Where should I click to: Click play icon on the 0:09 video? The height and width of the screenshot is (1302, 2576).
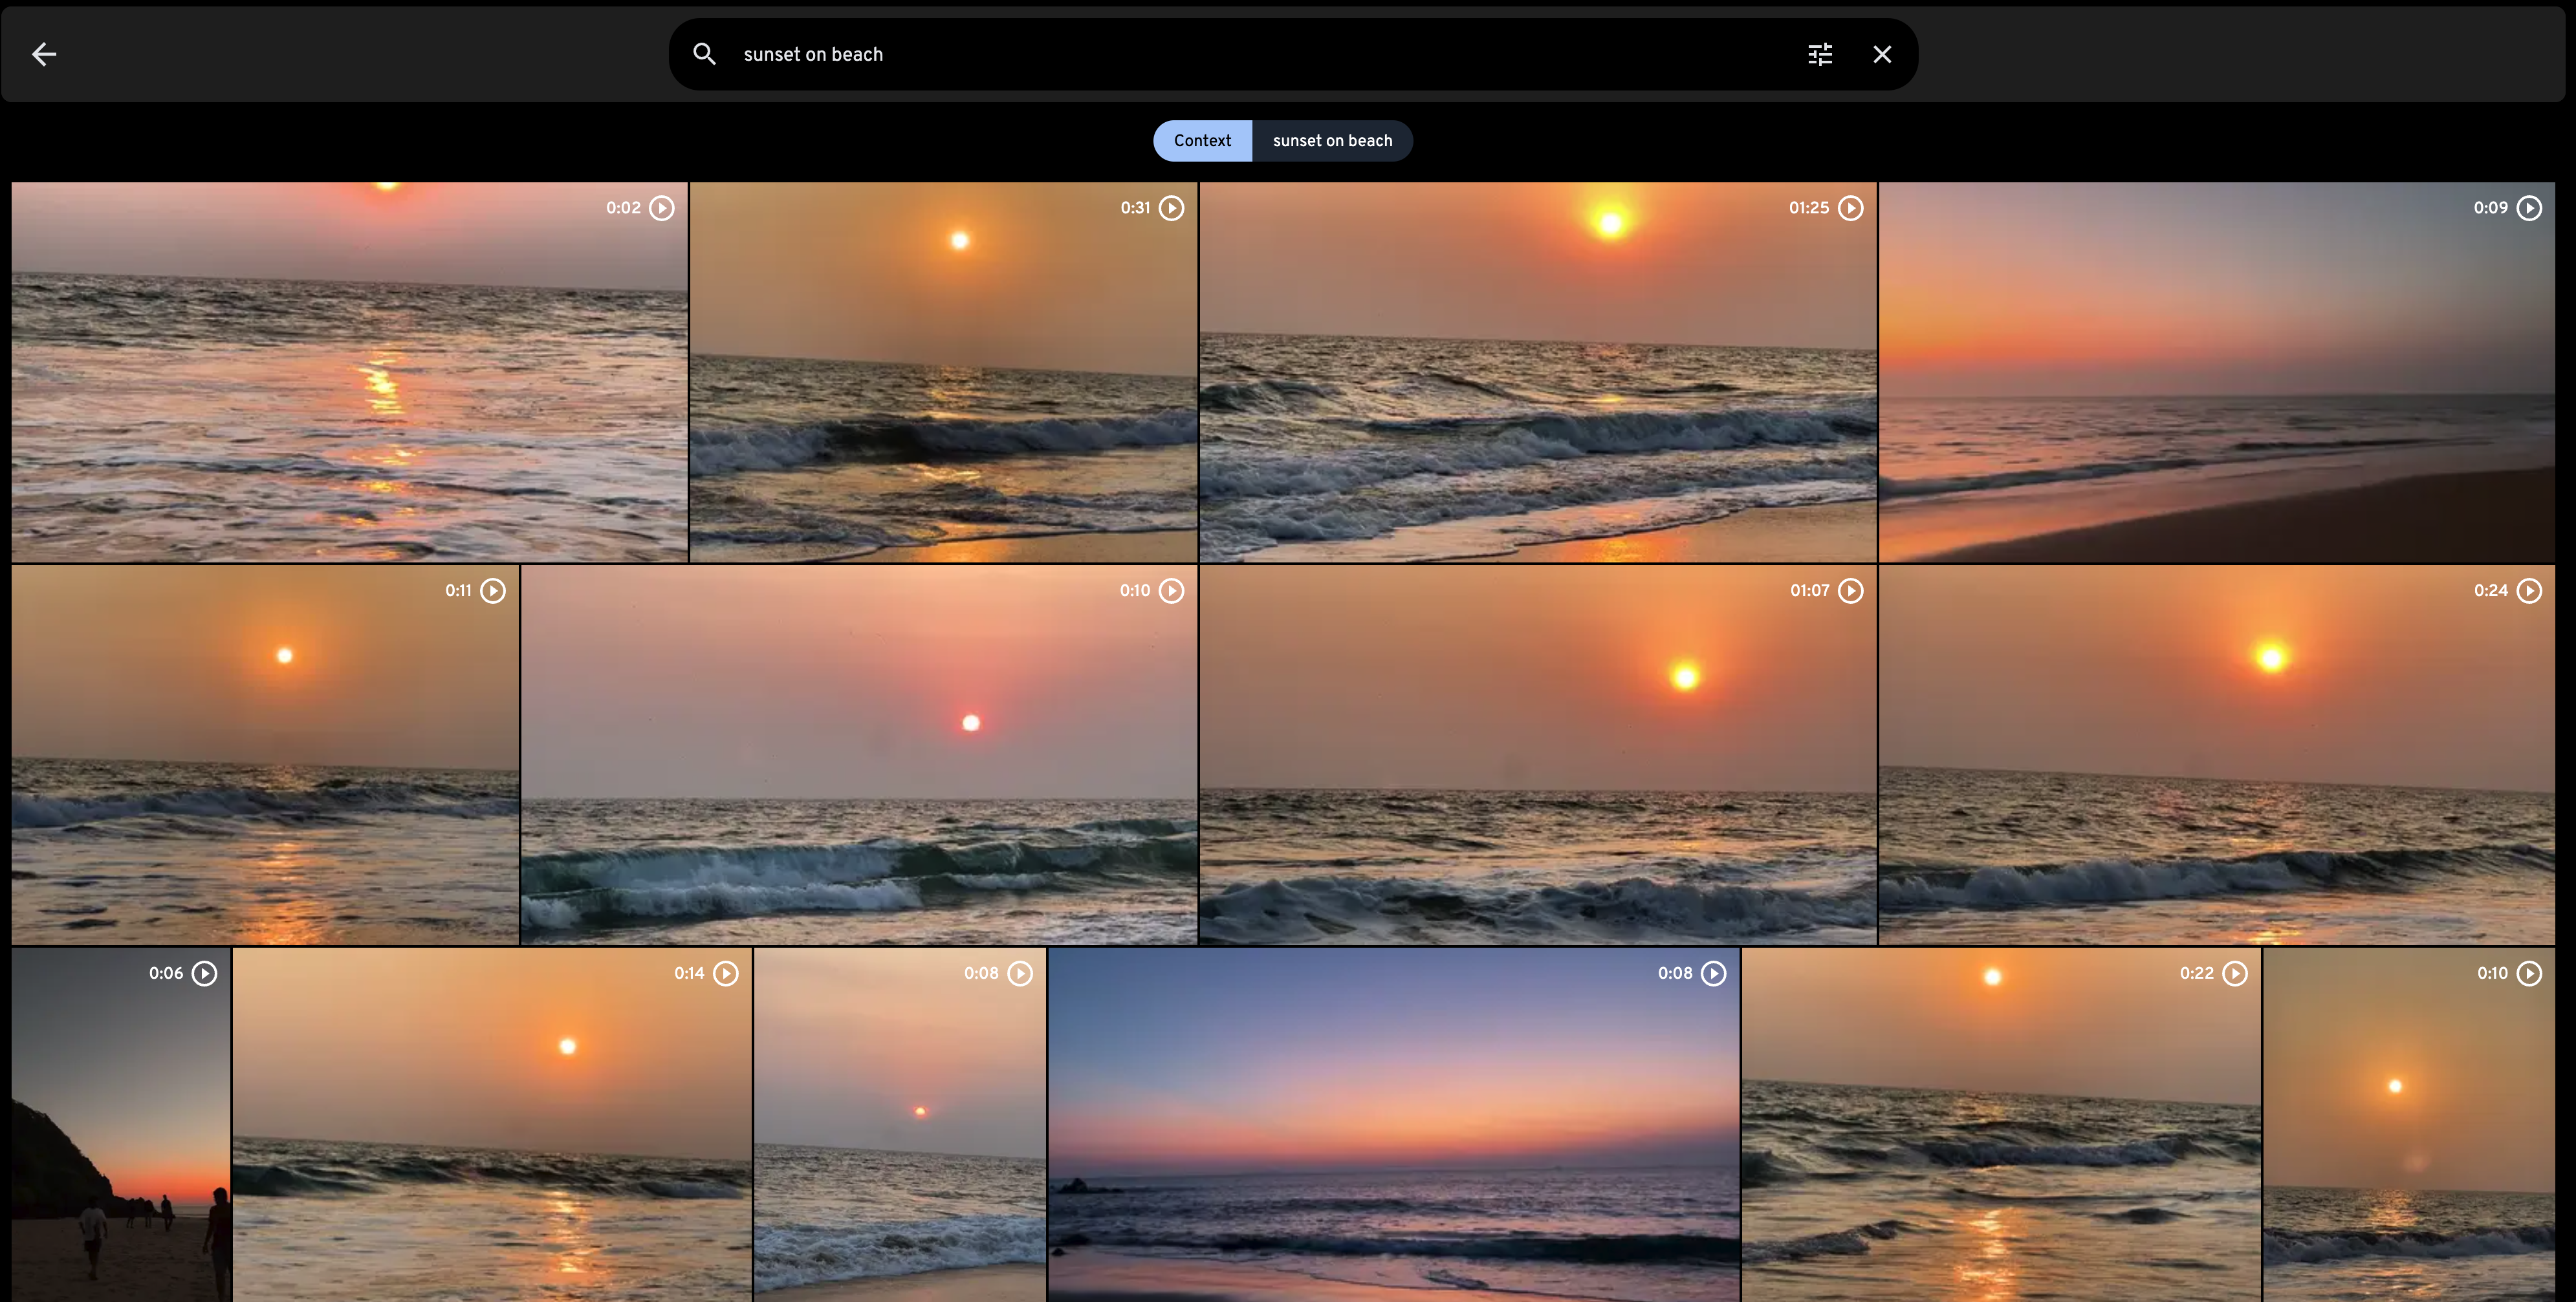2529,208
